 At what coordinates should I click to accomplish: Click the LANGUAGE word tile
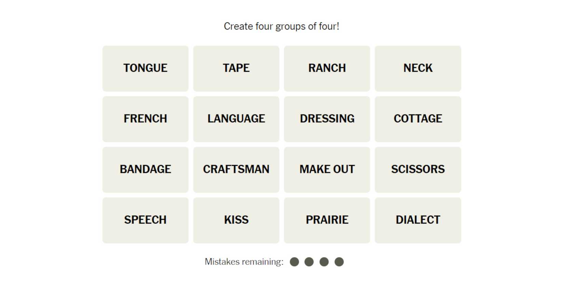pyautogui.click(x=236, y=119)
